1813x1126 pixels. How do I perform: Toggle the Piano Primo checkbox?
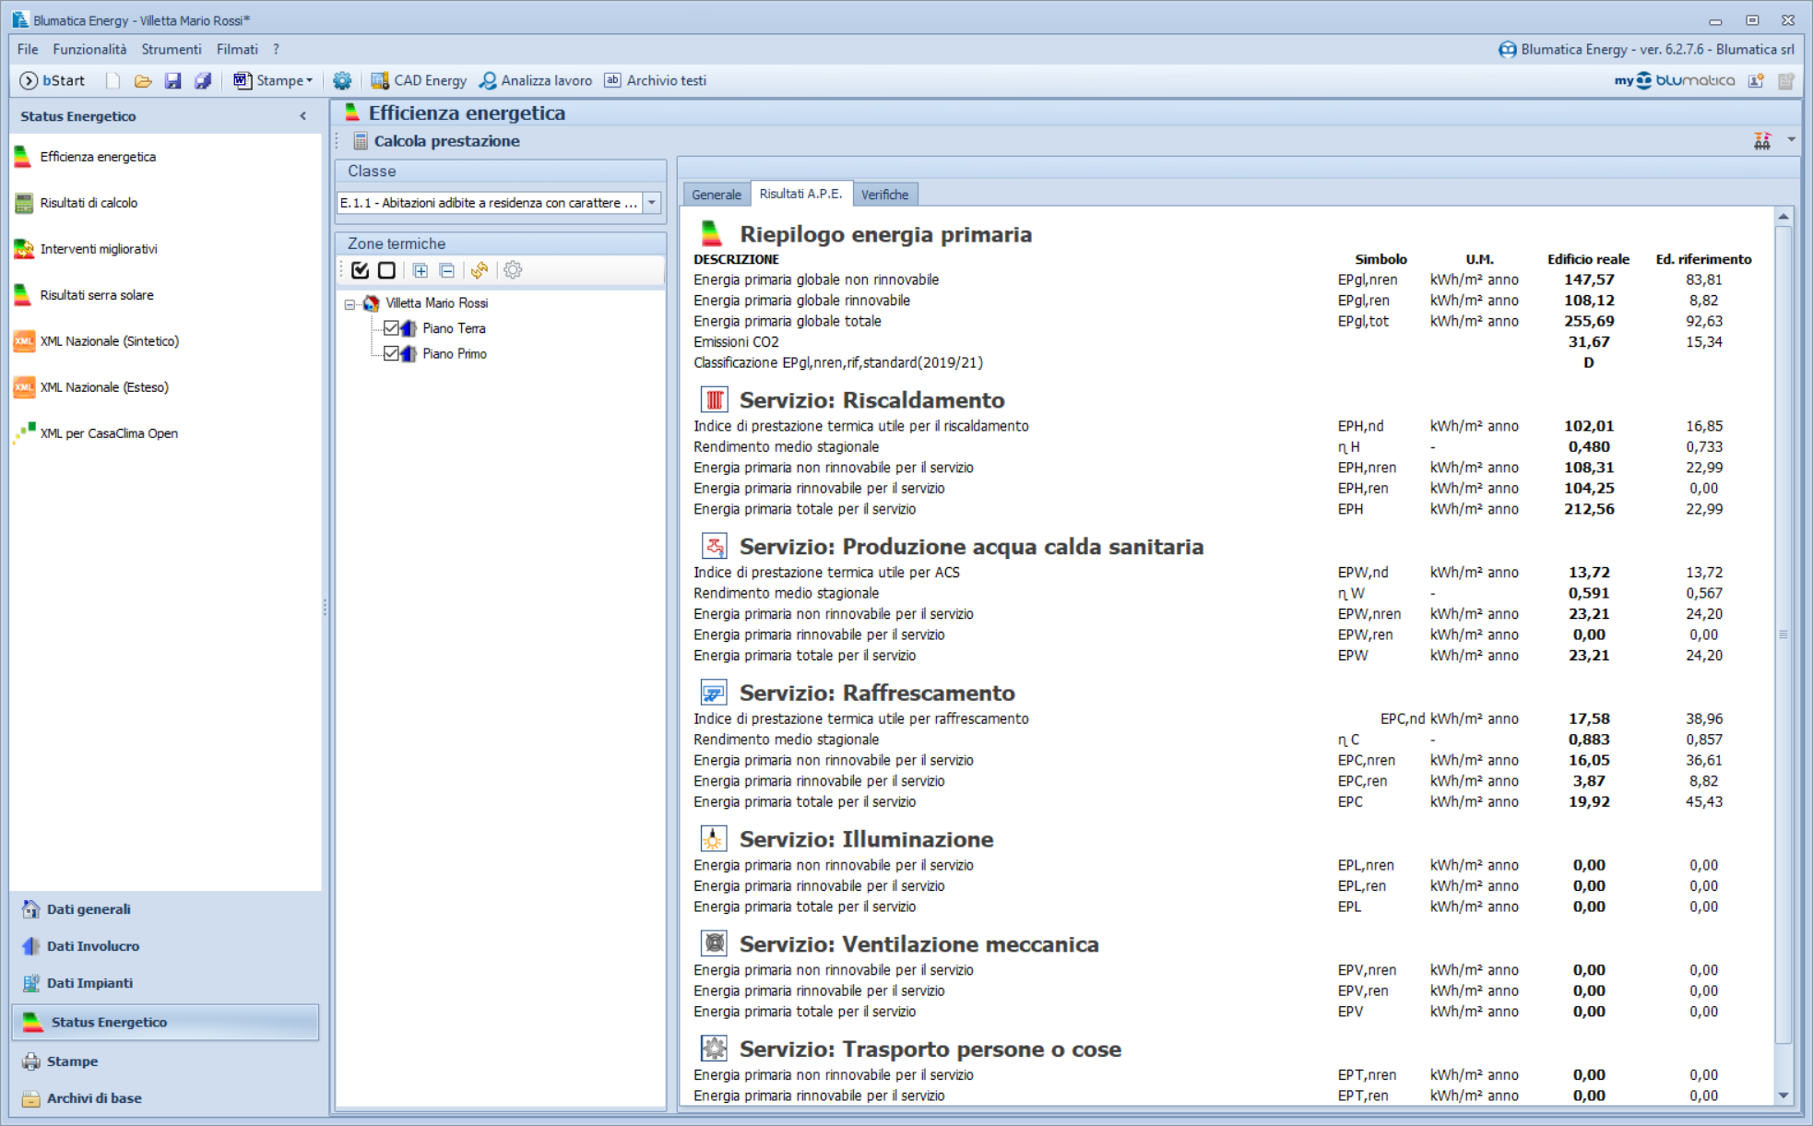[x=391, y=353]
